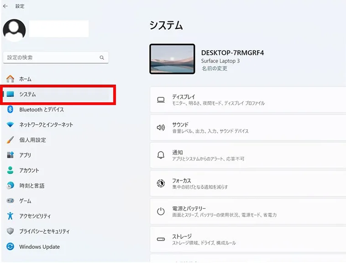The height and width of the screenshot is (263, 346).
Task: Go to アカウント settings
Action: tap(29, 170)
